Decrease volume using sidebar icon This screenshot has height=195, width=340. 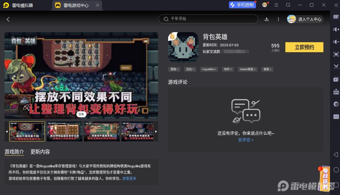(x=336, y=42)
